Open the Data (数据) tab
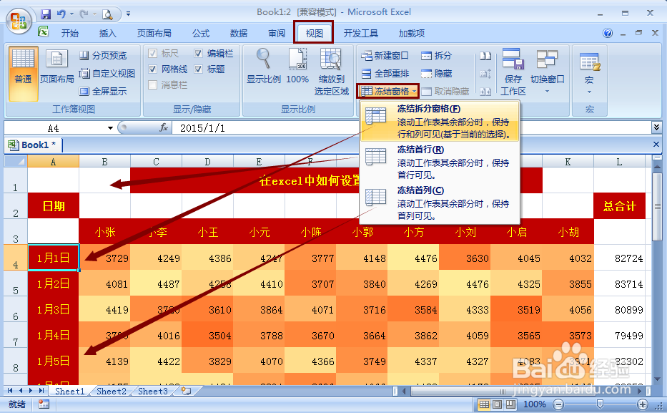667x413 pixels. pyautogui.click(x=239, y=33)
